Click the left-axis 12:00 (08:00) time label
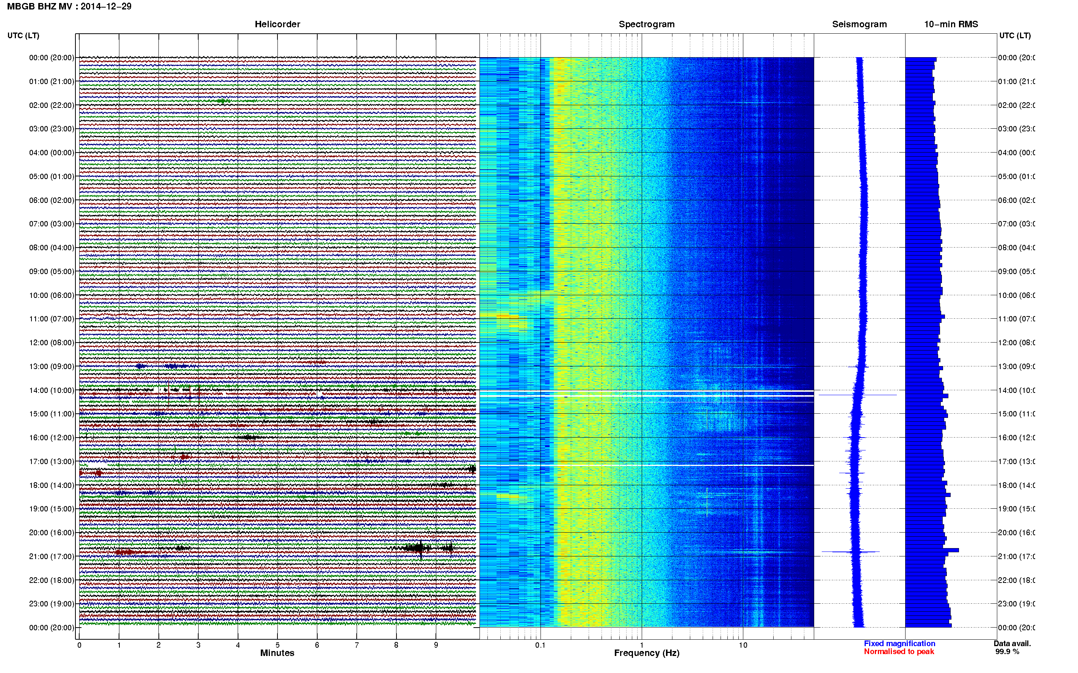The image size is (1078, 673). pos(52,343)
